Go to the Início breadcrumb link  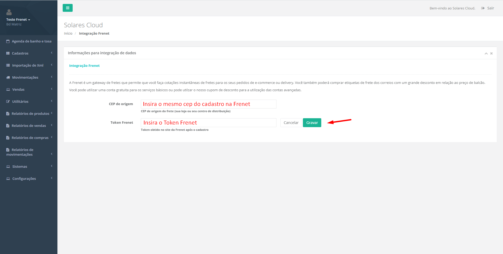[x=68, y=34]
